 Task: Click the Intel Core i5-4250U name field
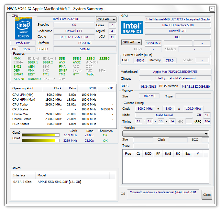coord(66,19)
